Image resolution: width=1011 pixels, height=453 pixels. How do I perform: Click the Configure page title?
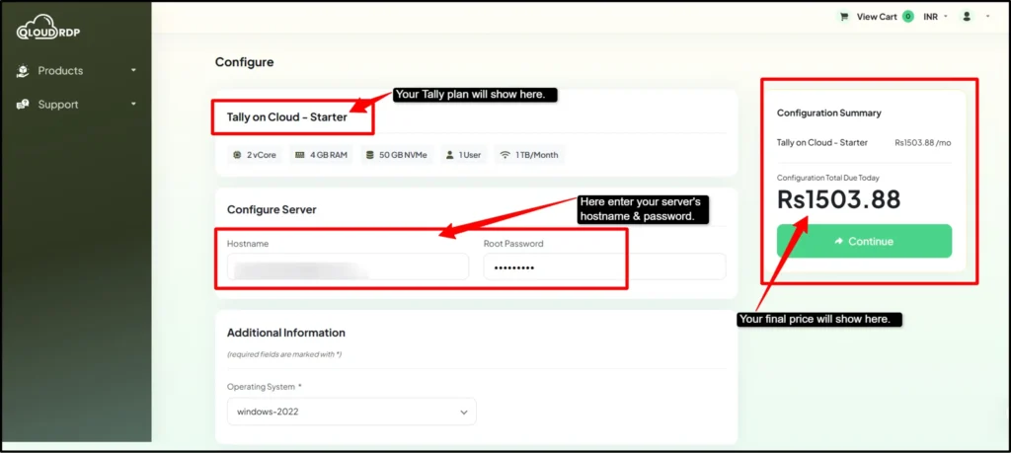[245, 62]
